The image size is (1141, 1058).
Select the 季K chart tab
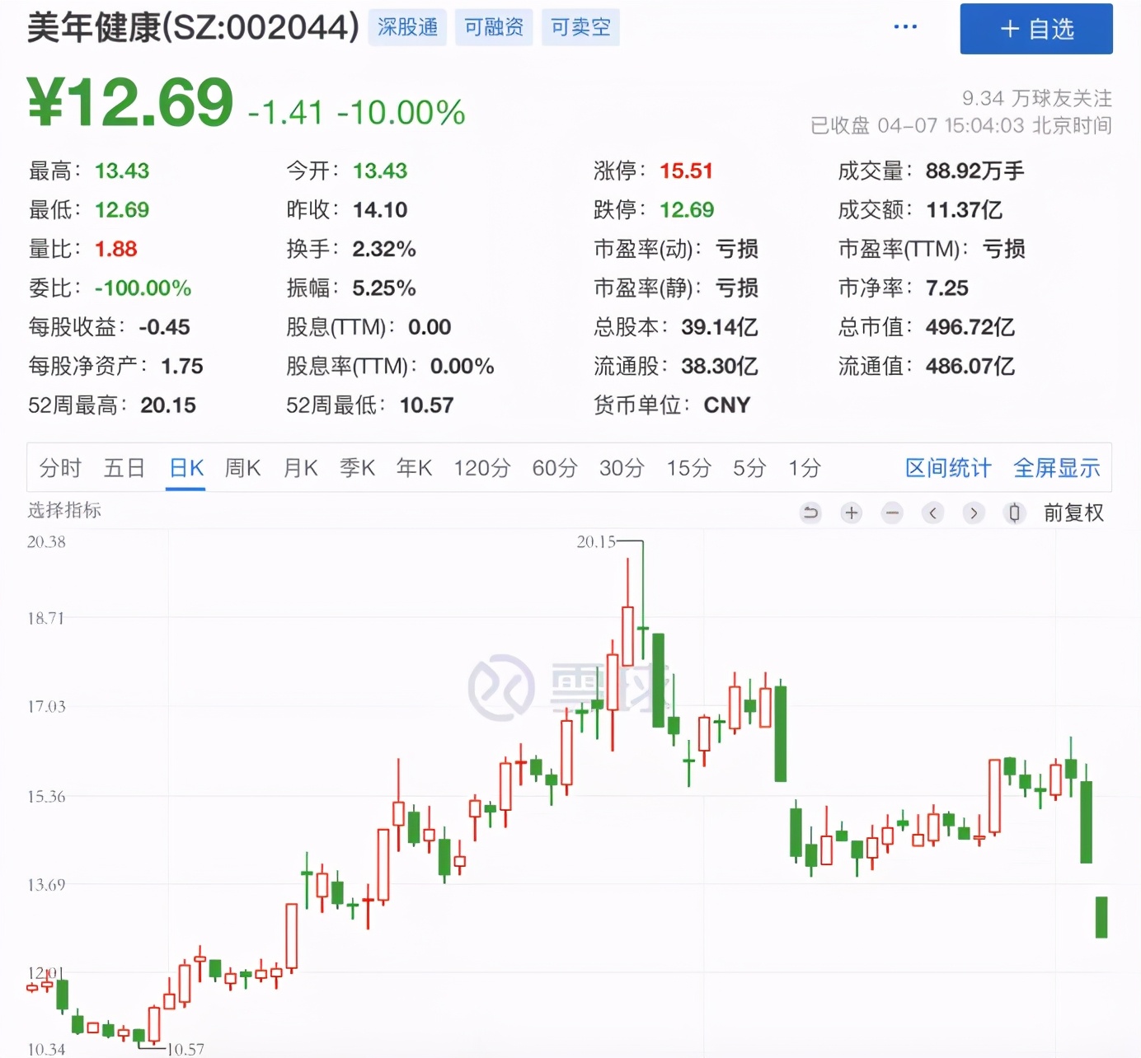click(x=357, y=468)
